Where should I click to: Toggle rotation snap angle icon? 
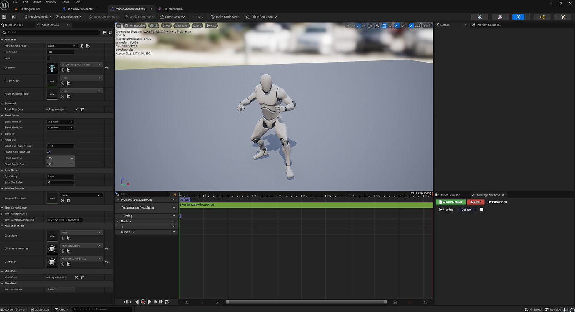point(397,25)
